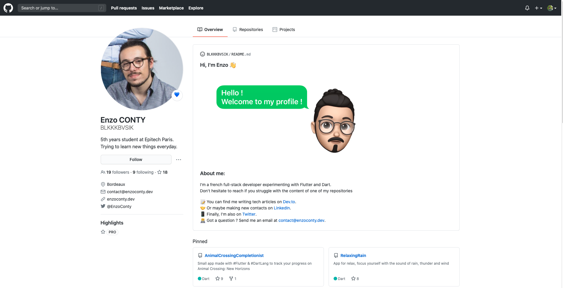The height and width of the screenshot is (288, 563).
Task: Click the followers people icon
Action: point(103,172)
